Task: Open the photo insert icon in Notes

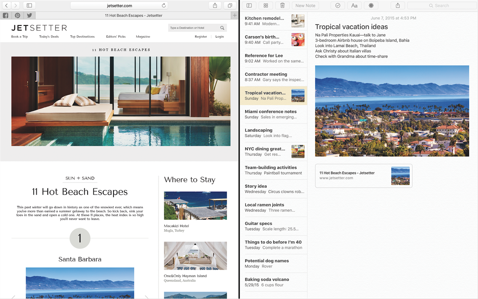Action: click(x=371, y=5)
